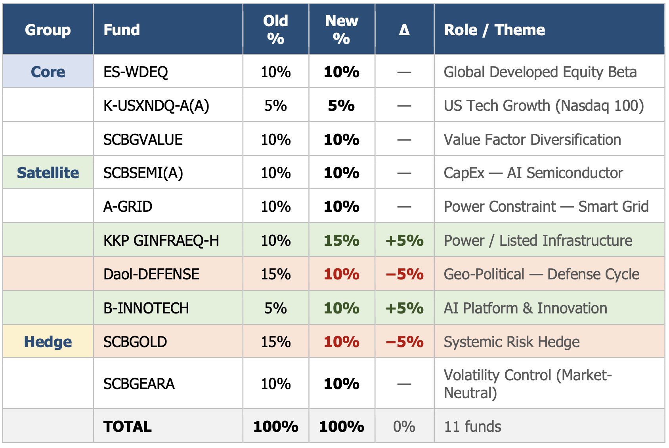Click A-GRID new 10% value
Image resolution: width=669 pixels, height=448 pixels.
click(342, 207)
